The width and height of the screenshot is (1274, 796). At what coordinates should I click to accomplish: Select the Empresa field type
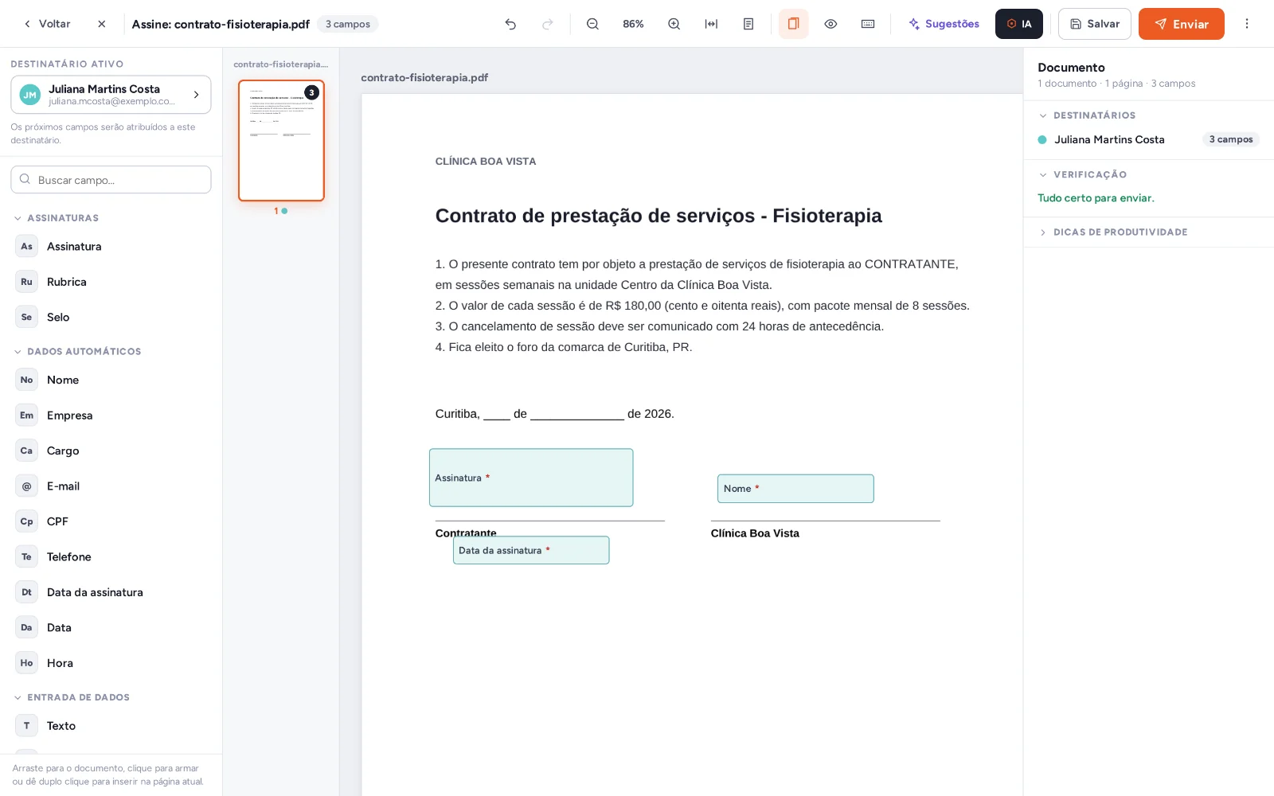pyautogui.click(x=111, y=416)
